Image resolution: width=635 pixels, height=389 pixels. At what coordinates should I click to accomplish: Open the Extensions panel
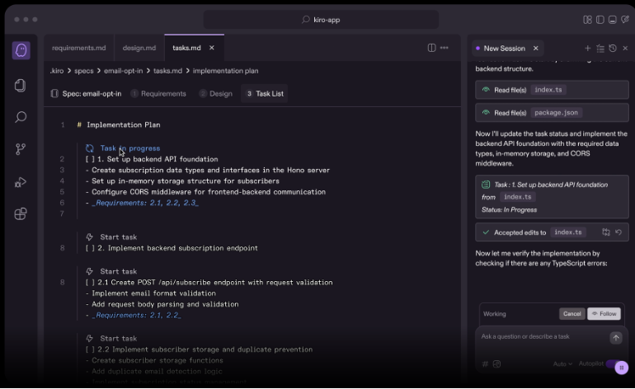point(21,214)
